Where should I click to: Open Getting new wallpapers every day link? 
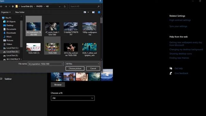tap(186, 44)
